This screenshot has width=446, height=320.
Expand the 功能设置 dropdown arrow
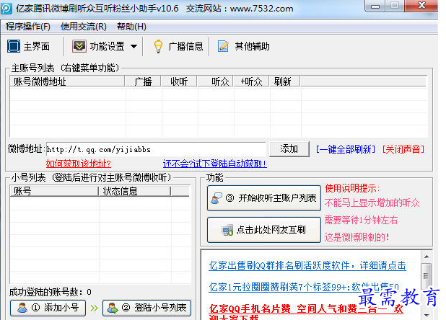(134, 46)
